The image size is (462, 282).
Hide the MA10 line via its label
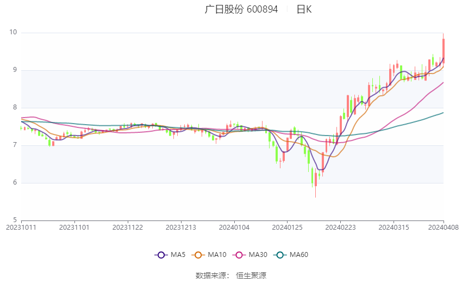[217, 255]
